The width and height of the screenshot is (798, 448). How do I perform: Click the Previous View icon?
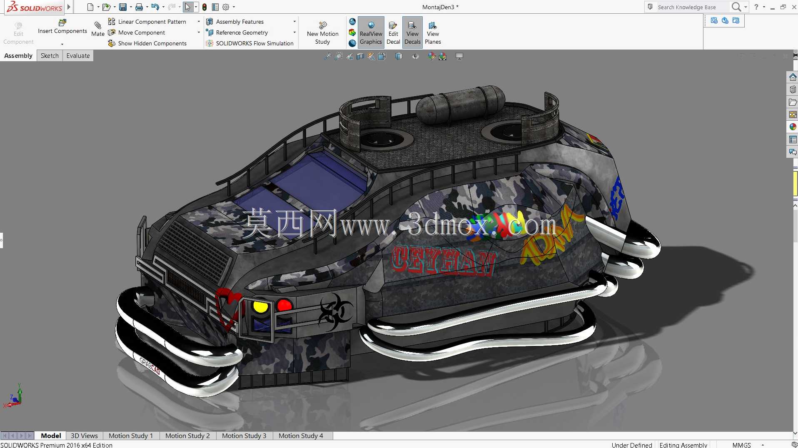tap(349, 56)
